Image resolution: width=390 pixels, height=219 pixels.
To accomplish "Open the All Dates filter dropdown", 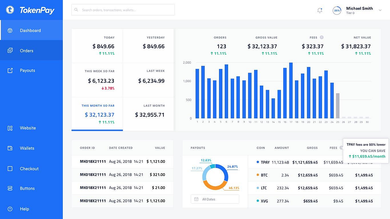I will 215,199.
